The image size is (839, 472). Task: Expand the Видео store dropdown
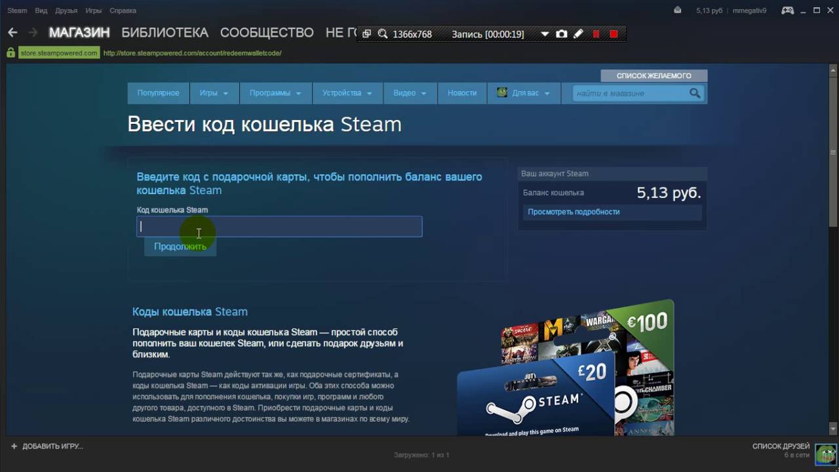pyautogui.click(x=410, y=93)
